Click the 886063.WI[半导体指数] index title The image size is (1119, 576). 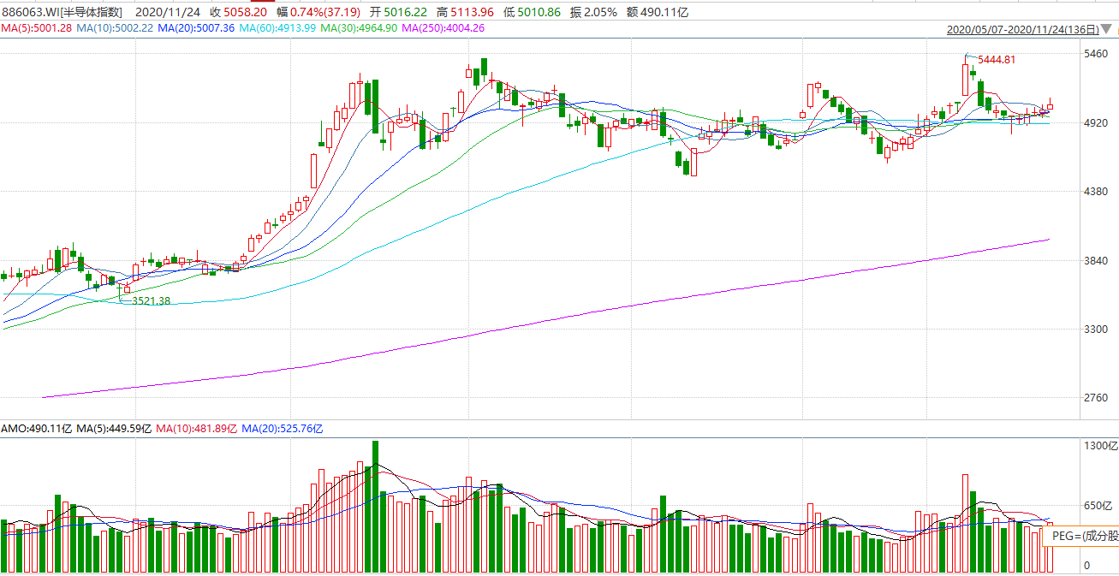62,12
